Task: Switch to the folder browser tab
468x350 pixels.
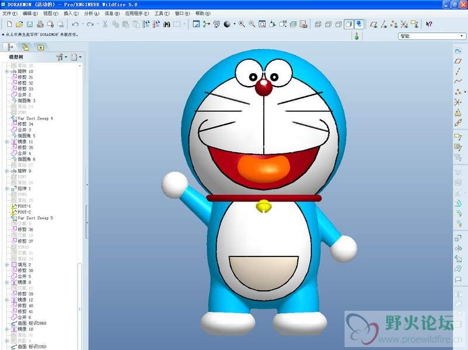Action: 25,47
